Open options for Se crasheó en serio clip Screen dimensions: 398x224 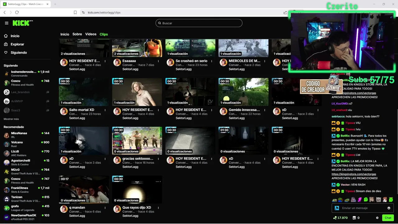[212, 61]
